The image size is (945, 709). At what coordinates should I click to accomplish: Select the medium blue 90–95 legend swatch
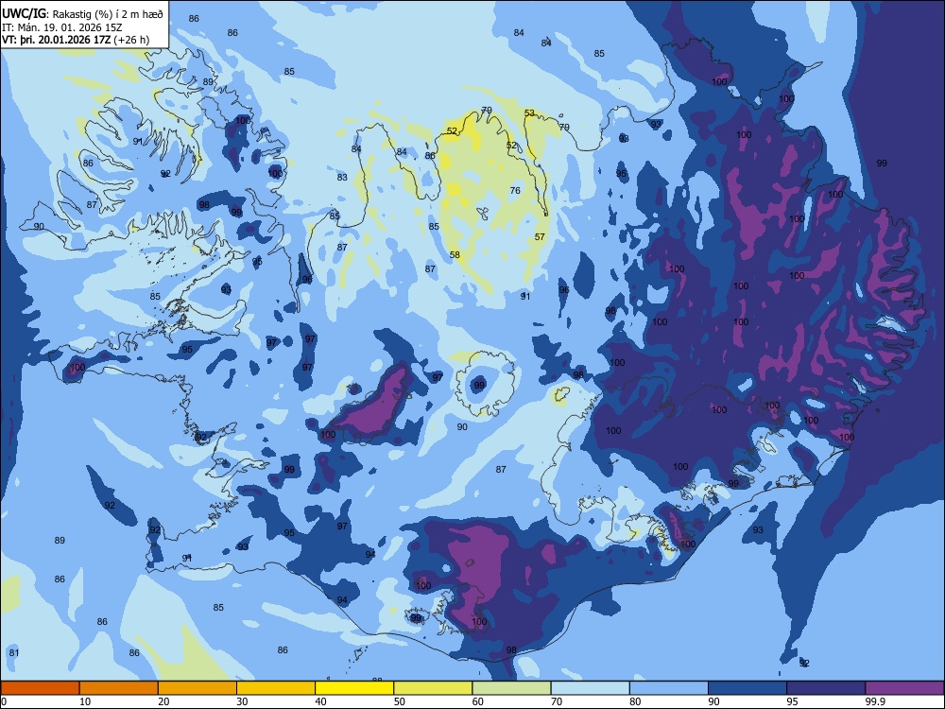coord(747,688)
